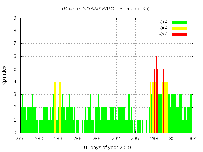Select the "K=4" legend label

coord(163,28)
